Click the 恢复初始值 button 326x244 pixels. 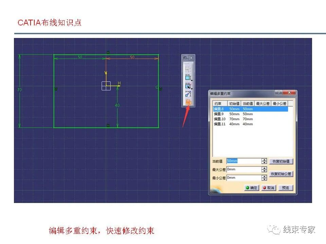[x=281, y=161]
